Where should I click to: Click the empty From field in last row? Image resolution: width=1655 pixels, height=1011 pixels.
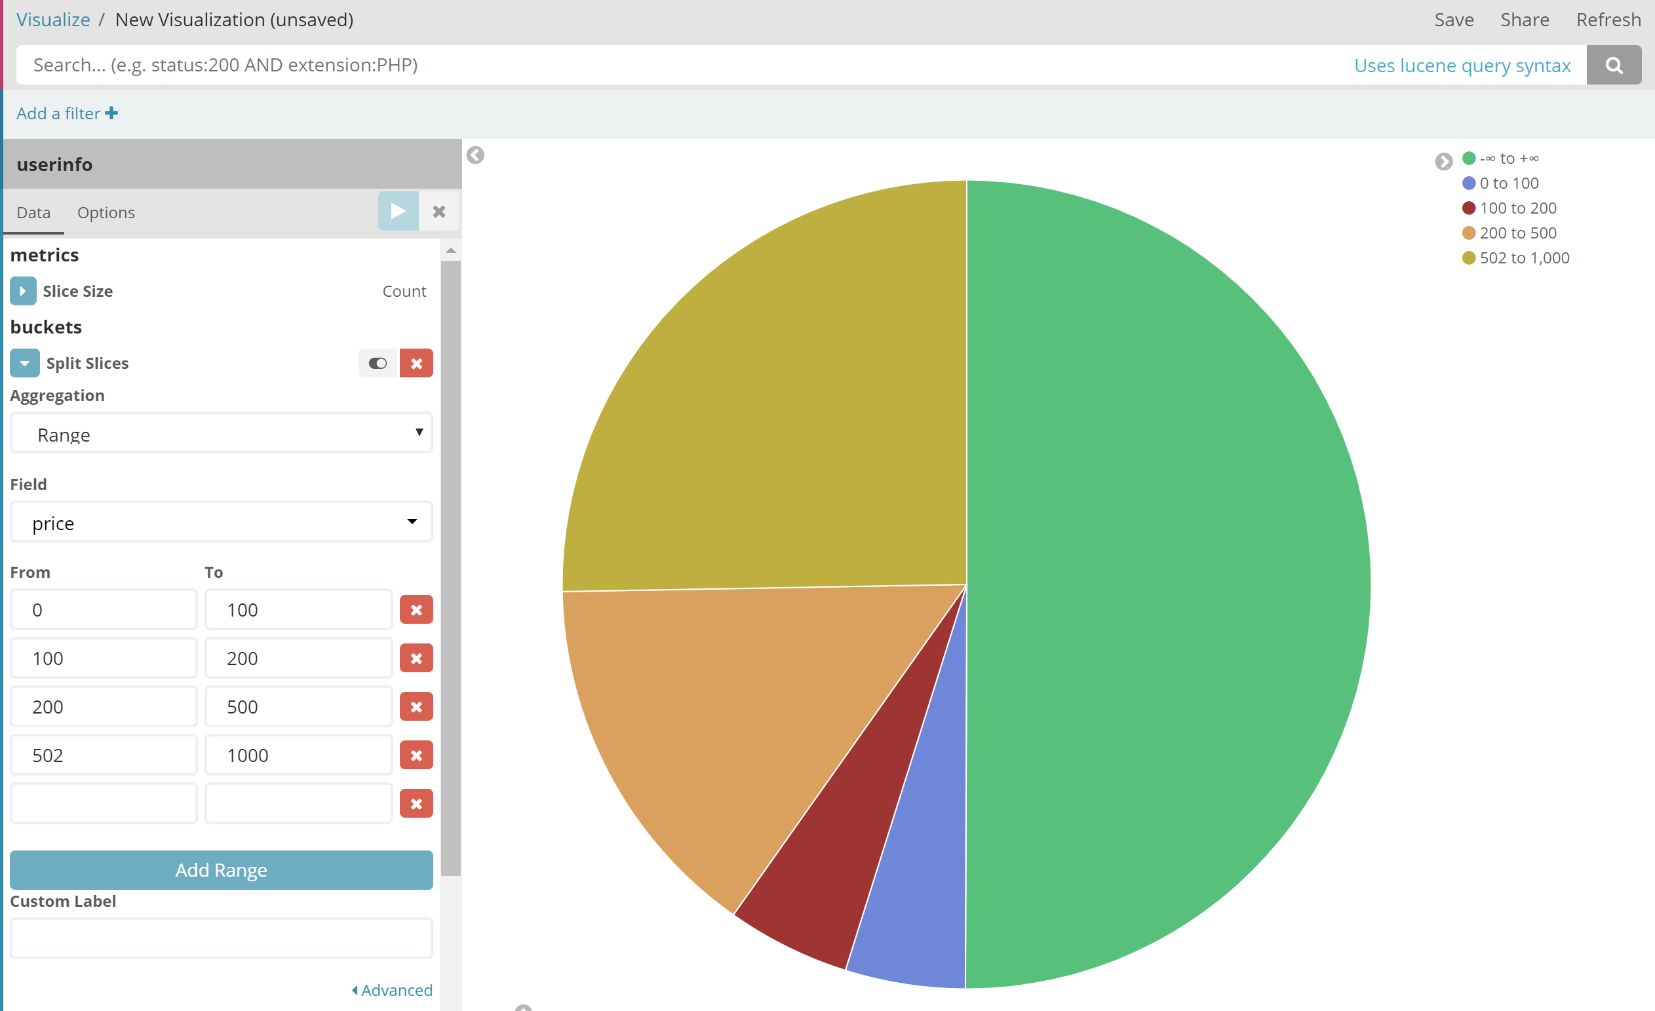[x=104, y=803]
